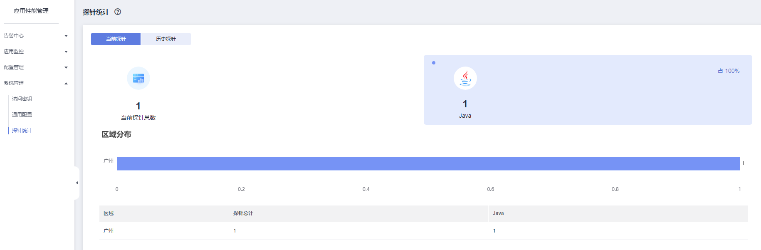Switch to the 历史探针 tab
This screenshot has height=250, width=761.
(x=166, y=39)
